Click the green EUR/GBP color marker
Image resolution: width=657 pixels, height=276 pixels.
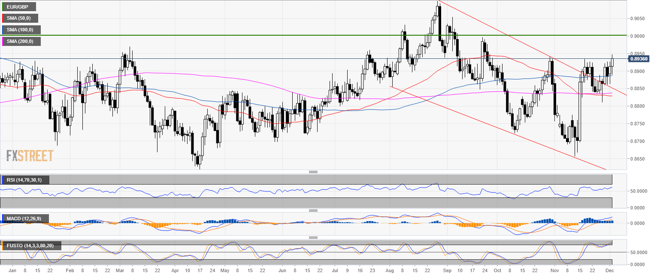[x=3, y=7]
